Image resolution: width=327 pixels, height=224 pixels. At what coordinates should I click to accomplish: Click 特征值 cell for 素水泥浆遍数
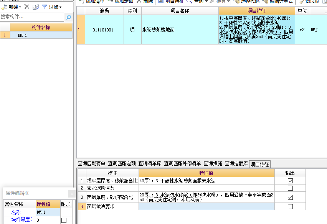click(x=206, y=188)
